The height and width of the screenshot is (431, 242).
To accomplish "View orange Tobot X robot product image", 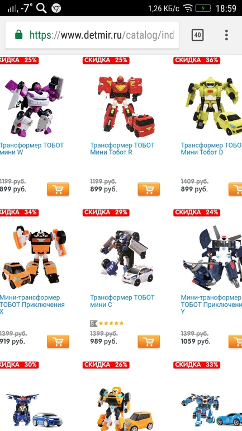I will 34,257.
